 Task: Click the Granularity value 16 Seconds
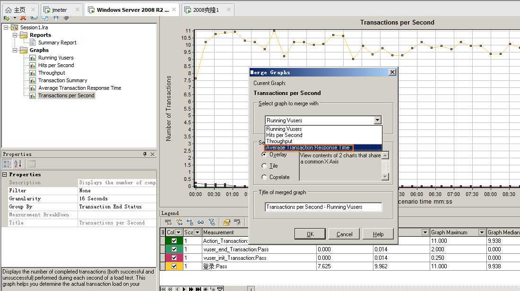[x=117, y=198]
